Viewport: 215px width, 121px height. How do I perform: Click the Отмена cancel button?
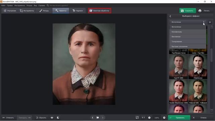tap(202, 118)
